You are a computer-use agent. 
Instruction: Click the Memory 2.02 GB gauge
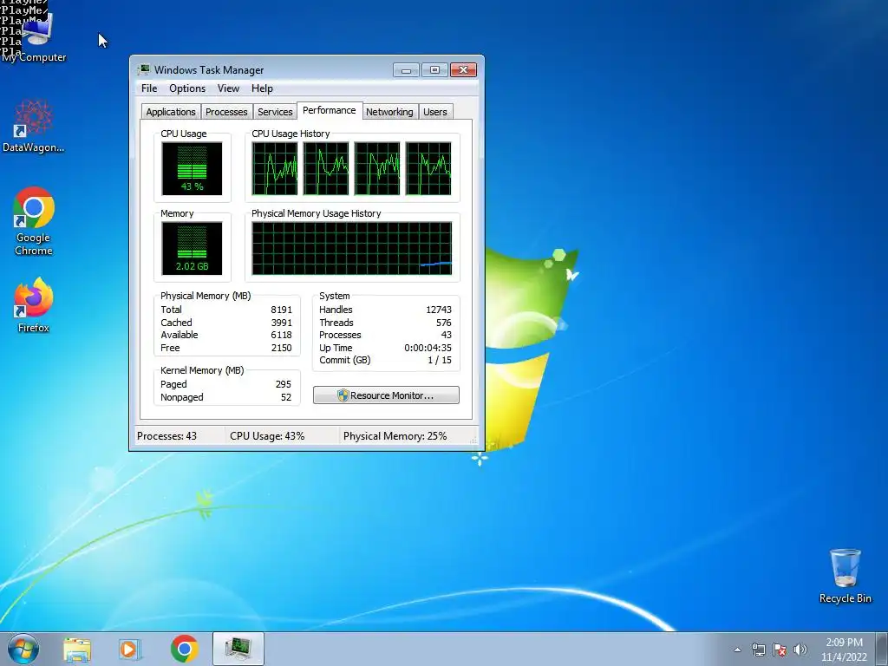tap(192, 248)
